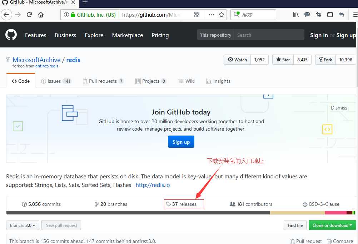View the 20 branches
This screenshot has width=358, height=244.
[x=111, y=204]
